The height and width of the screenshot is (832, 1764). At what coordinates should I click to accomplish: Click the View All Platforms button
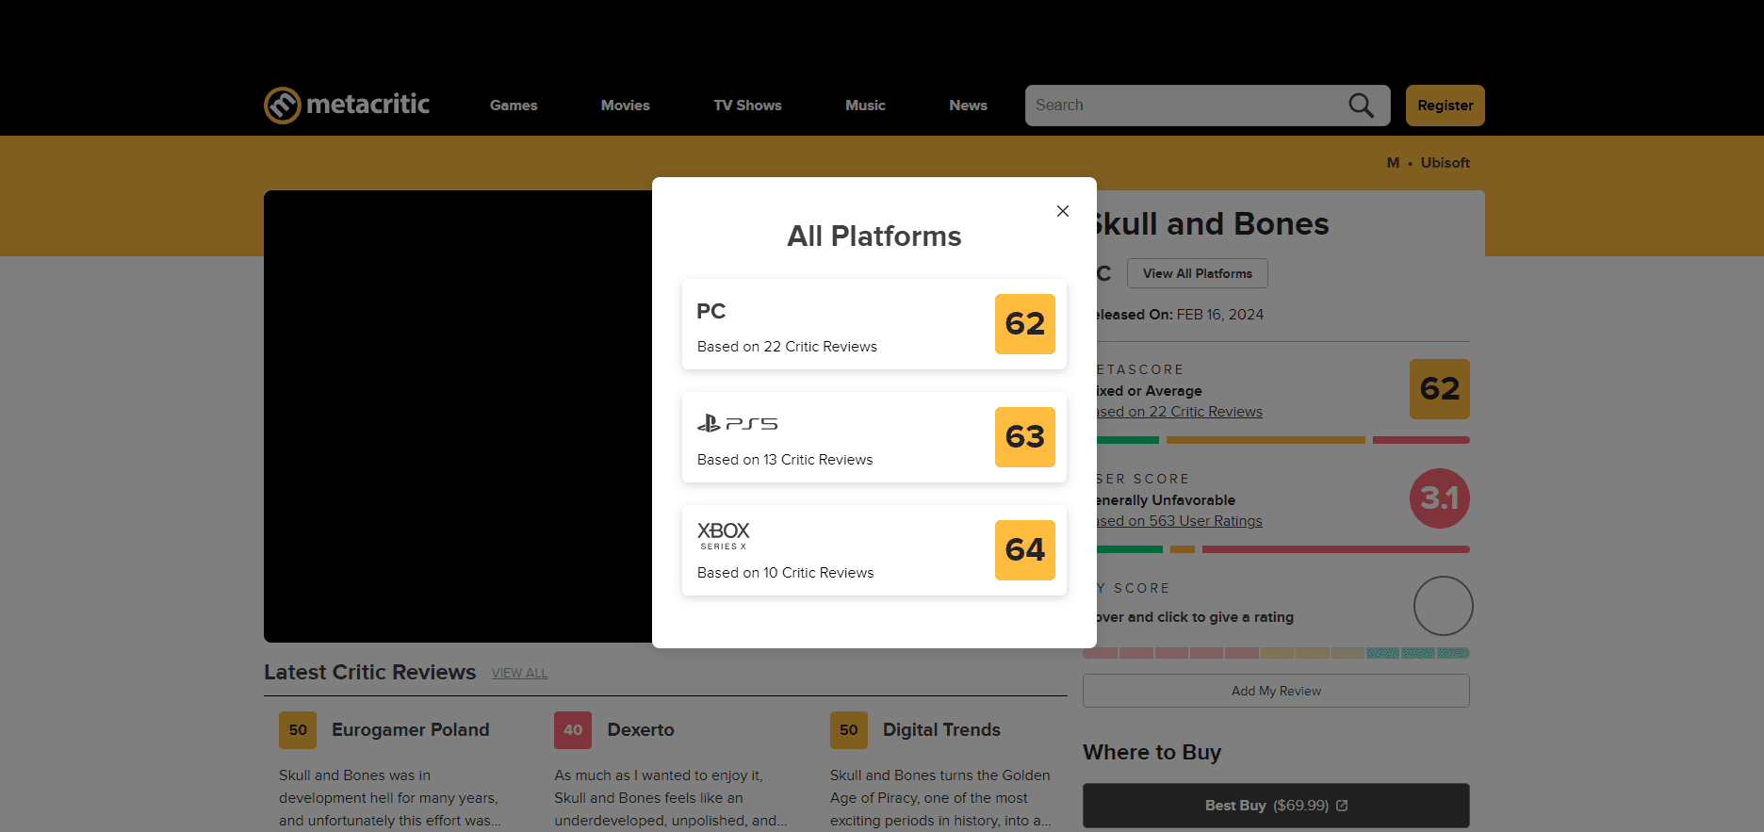click(1197, 273)
